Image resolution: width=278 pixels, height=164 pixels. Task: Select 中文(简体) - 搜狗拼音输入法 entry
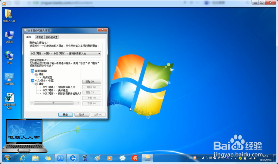[59, 87]
